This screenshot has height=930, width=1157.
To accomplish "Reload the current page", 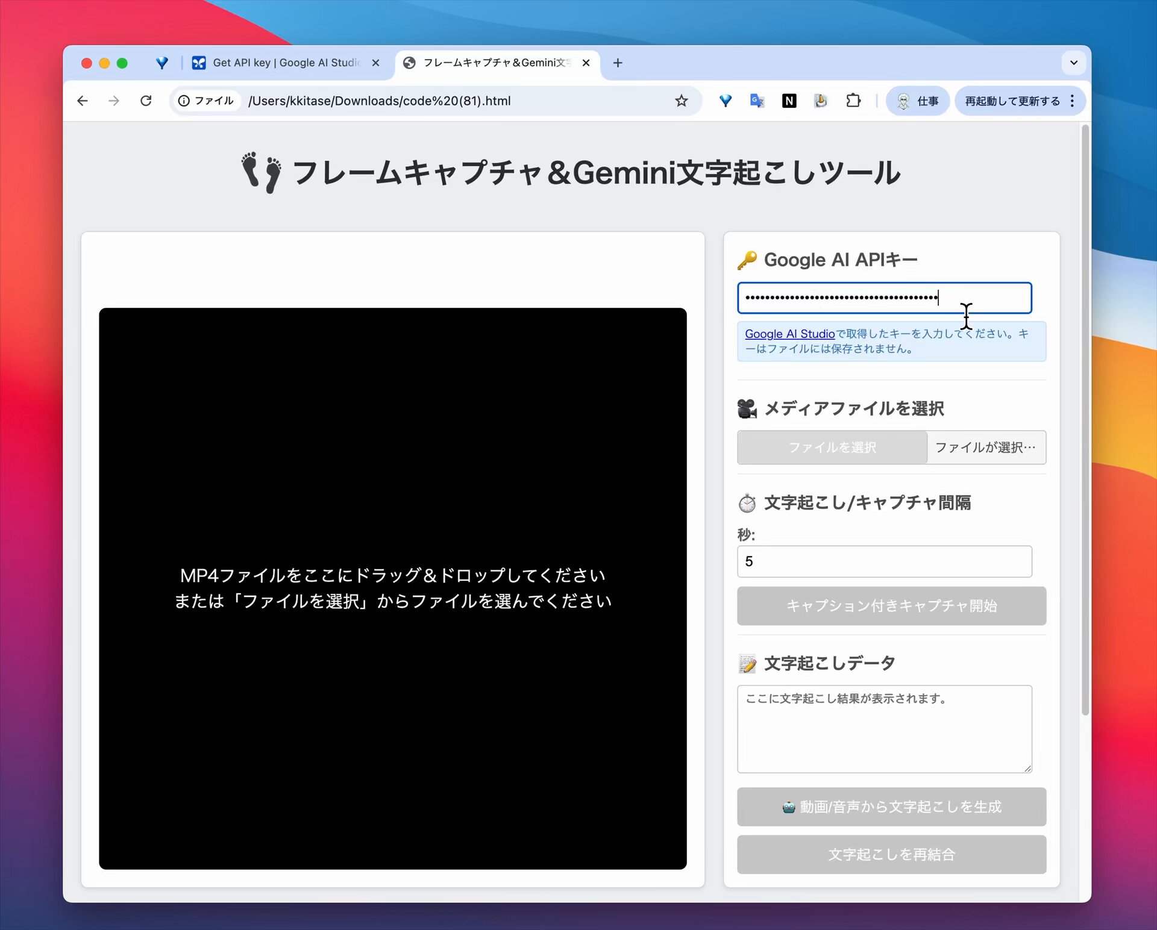I will click(x=146, y=101).
